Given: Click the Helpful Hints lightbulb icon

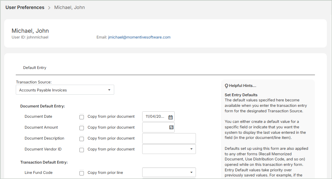Looking at the screenshot, I should coord(226,86).
